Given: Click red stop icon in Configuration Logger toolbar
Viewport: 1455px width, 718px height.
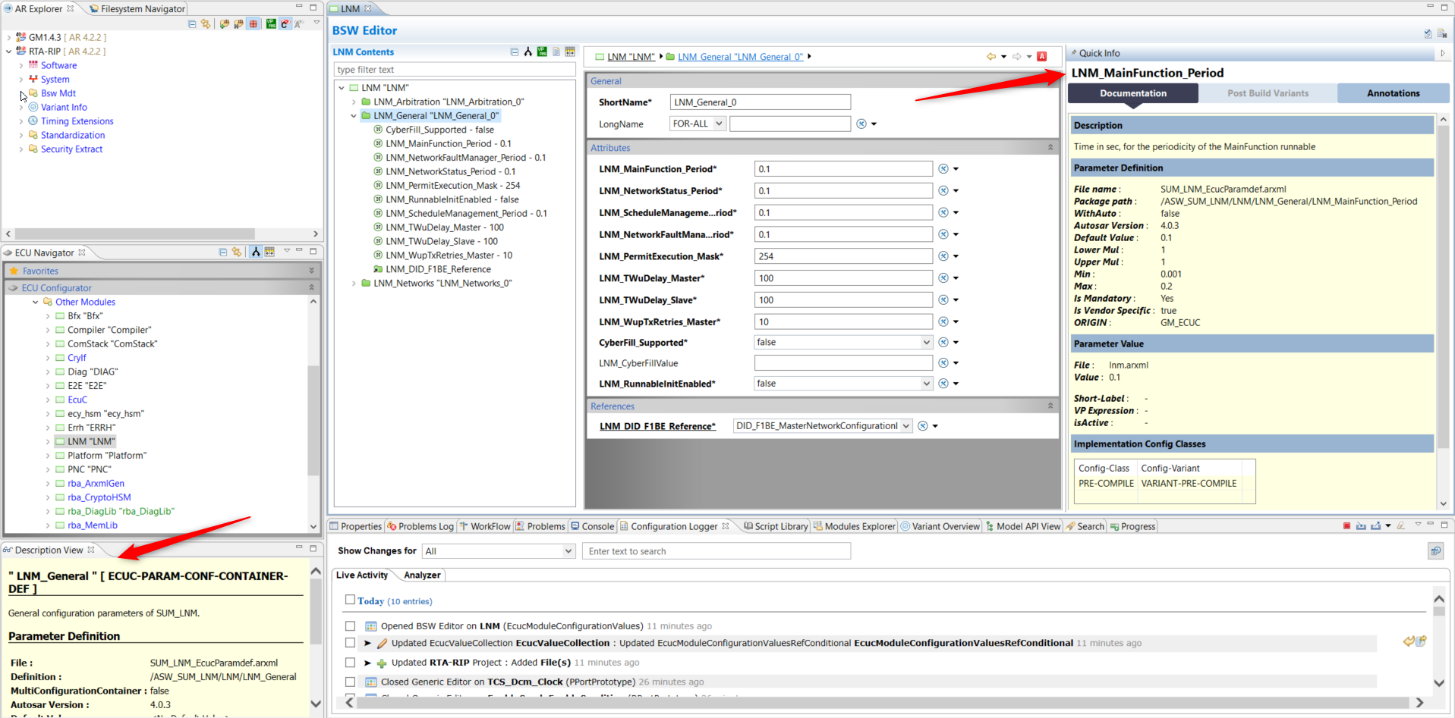Looking at the screenshot, I should 1346,525.
